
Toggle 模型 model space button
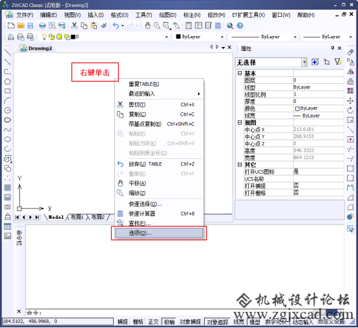[x=255, y=322]
